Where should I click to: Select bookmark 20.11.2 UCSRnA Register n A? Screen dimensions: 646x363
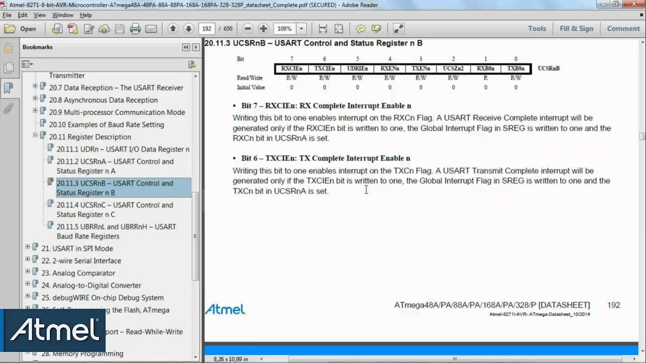115,166
